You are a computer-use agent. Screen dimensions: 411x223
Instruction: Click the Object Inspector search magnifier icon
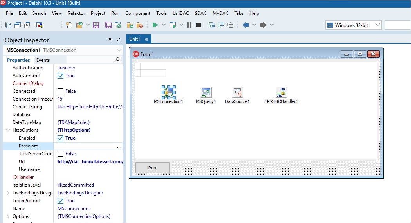117,60
